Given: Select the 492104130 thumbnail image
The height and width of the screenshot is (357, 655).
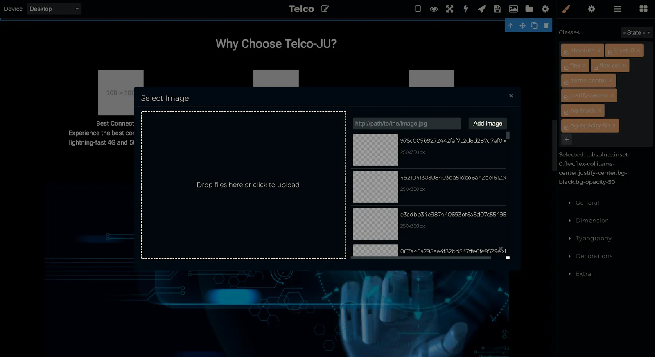Looking at the screenshot, I should point(375,187).
